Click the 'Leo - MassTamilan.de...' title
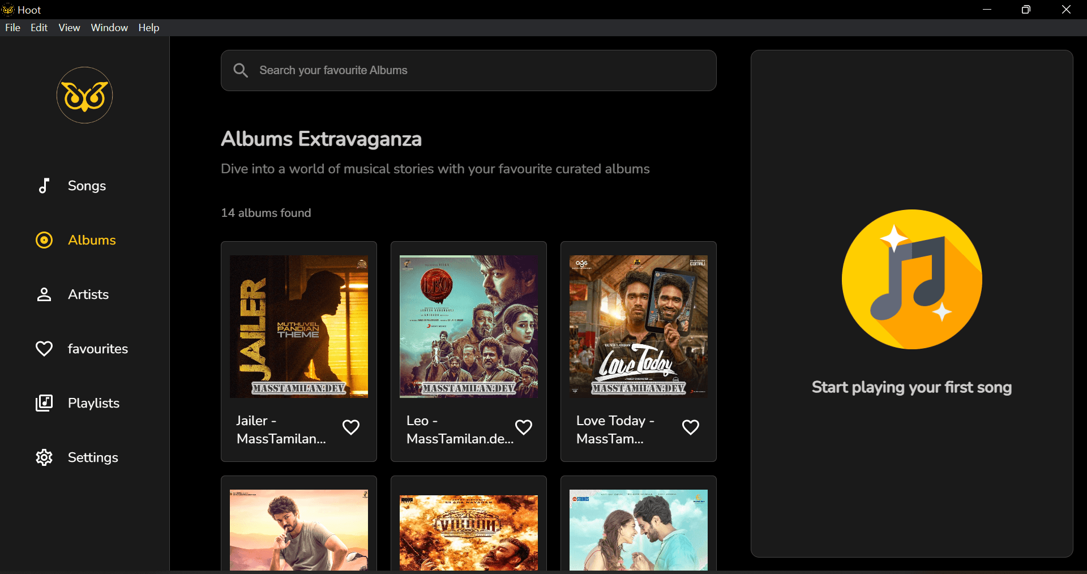Image resolution: width=1087 pixels, height=574 pixels. pos(460,430)
